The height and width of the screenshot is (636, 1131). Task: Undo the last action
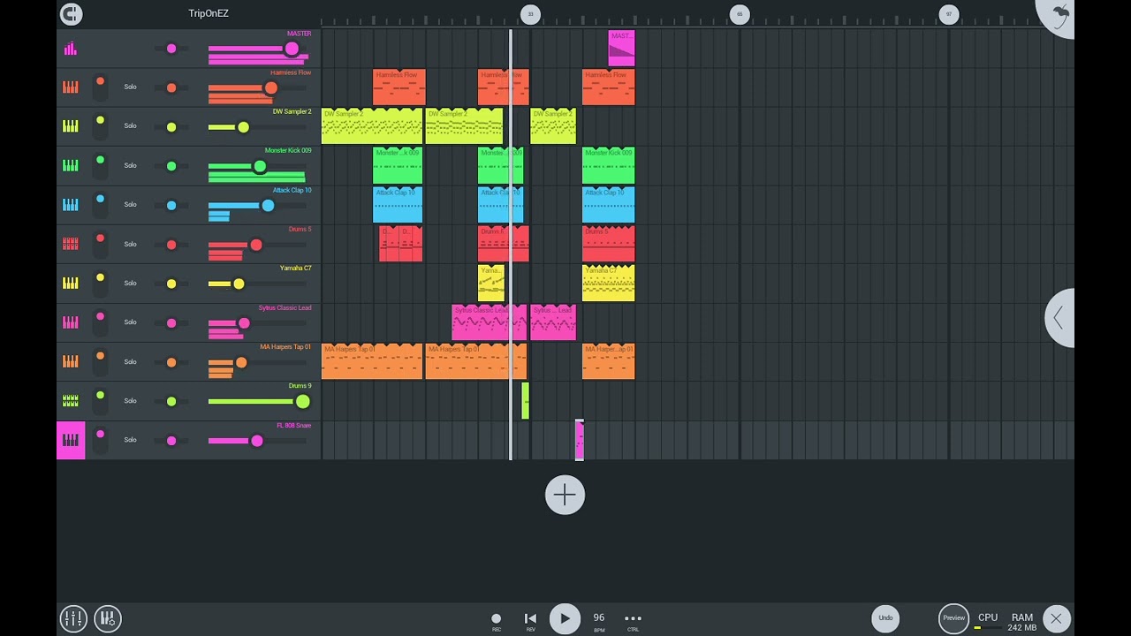tap(885, 618)
